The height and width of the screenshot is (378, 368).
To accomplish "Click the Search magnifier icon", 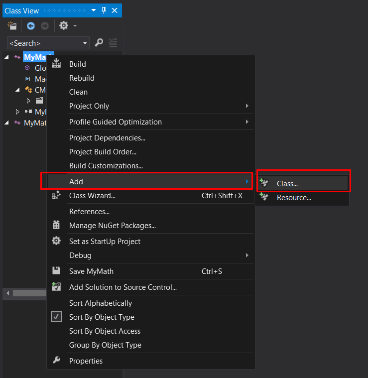I will pyautogui.click(x=99, y=43).
